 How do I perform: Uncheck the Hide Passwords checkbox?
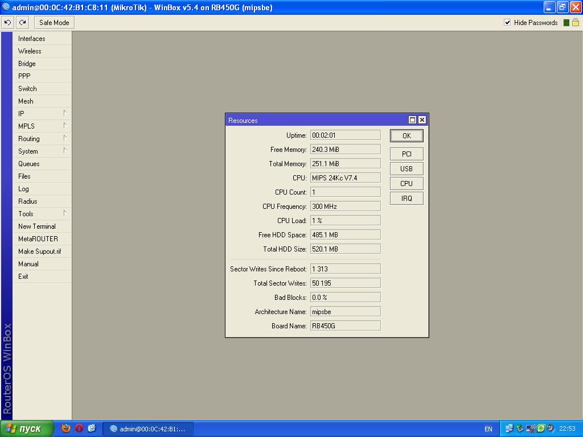[507, 22]
